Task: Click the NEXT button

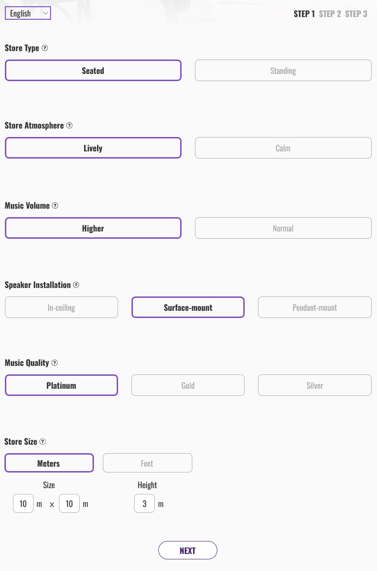Action: coord(188,550)
